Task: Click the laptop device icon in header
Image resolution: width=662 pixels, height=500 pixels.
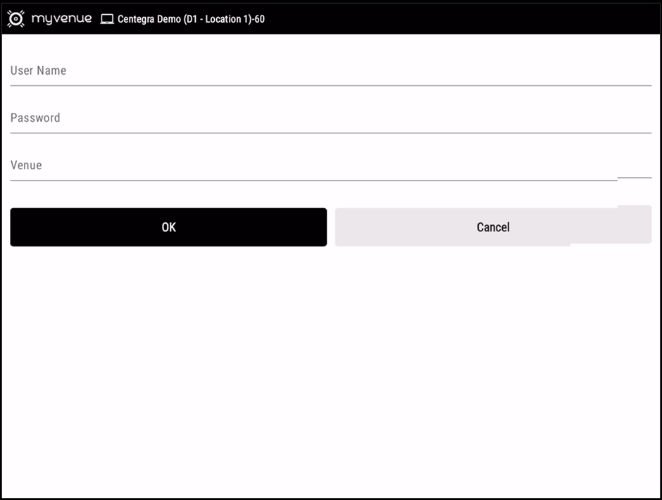Action: click(107, 19)
